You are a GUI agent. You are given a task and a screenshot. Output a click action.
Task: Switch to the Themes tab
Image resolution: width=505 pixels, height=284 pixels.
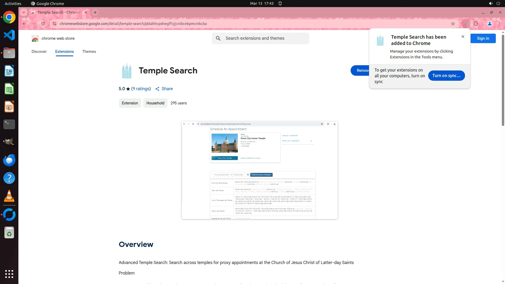pyautogui.click(x=89, y=52)
